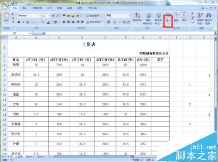Click the increase decimal icon
Viewport: 218px width, 162px height.
pos(124,22)
